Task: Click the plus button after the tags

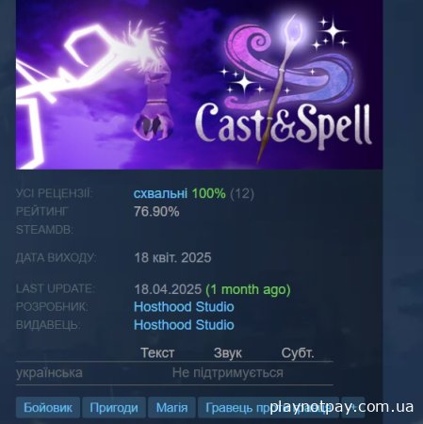Action: (x=353, y=407)
